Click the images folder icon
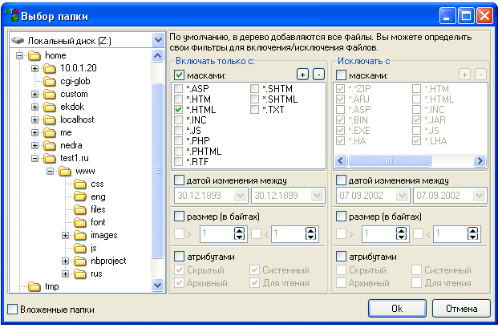 click(x=80, y=235)
